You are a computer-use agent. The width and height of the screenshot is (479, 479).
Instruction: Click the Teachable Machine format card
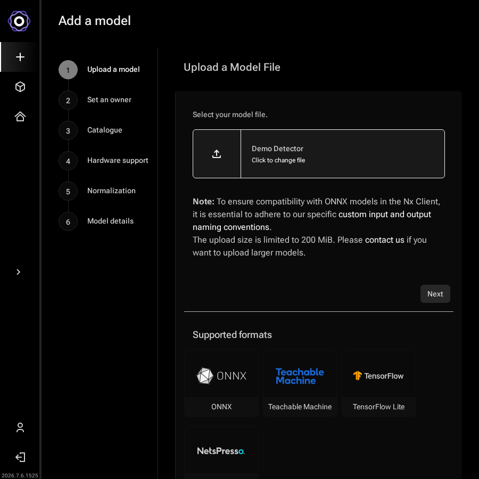(300, 383)
